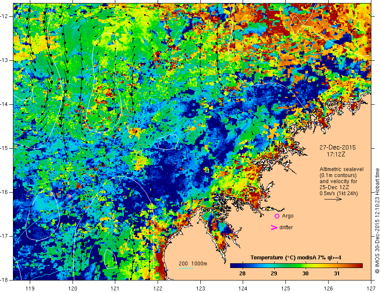Click the latitude axis label '-18'
The height and width of the screenshot is (293, 380).
click(5, 280)
